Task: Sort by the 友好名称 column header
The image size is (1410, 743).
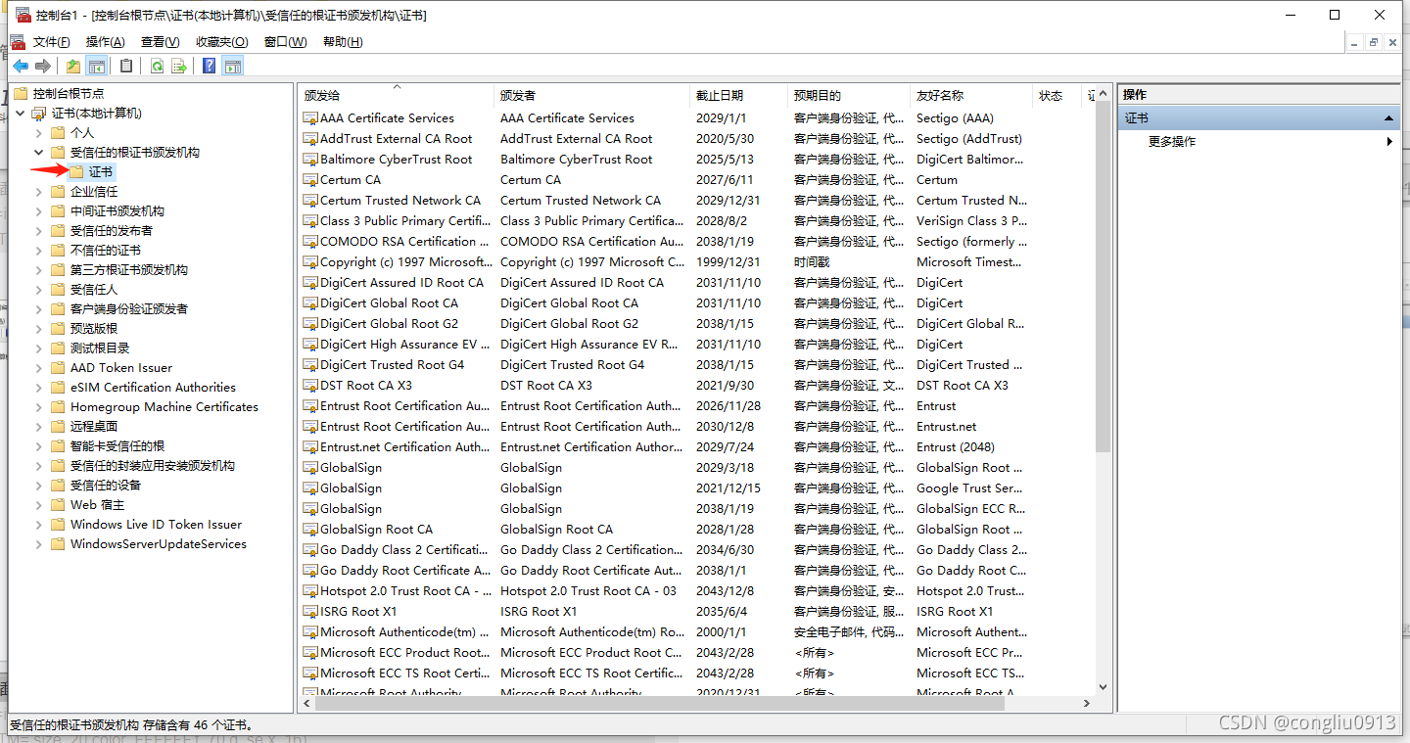Action: [971, 95]
